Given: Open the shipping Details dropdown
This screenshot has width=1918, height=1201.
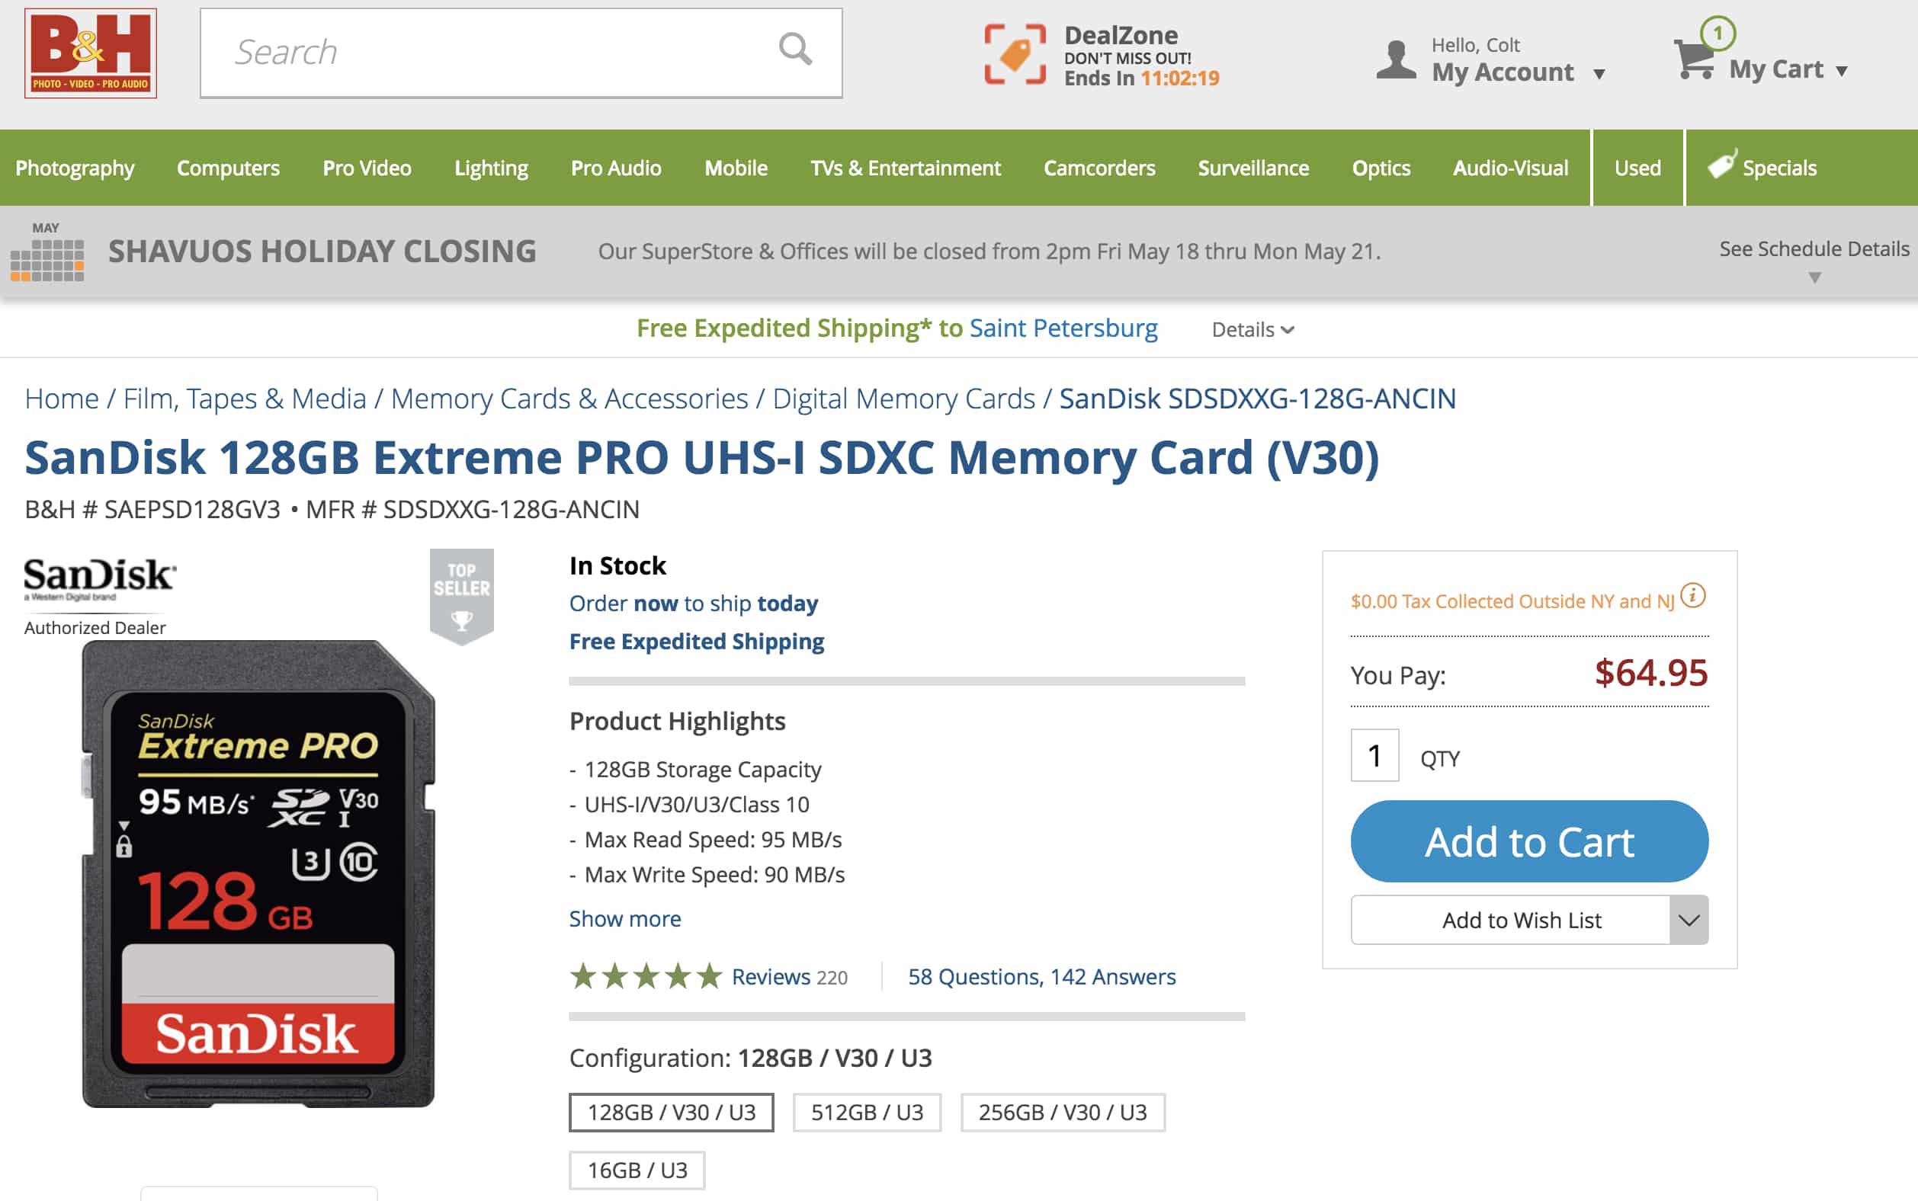Looking at the screenshot, I should [1252, 328].
